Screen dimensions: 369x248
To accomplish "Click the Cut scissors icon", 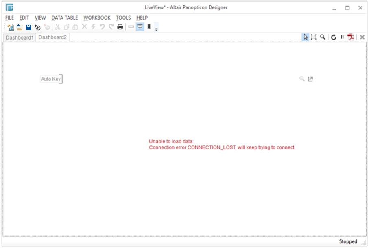I will click(x=57, y=27).
